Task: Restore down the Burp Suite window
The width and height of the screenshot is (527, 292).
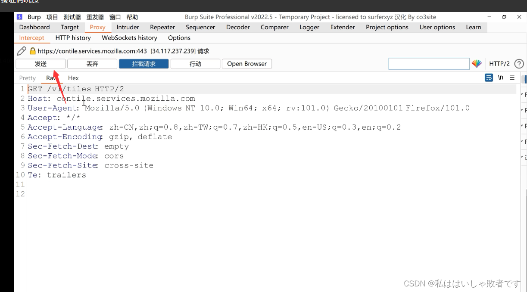Action: (x=504, y=17)
